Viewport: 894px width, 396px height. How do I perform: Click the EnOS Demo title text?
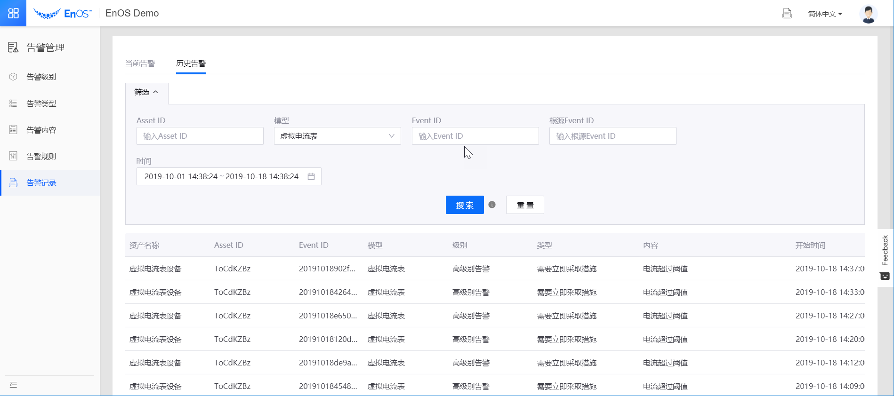(132, 13)
